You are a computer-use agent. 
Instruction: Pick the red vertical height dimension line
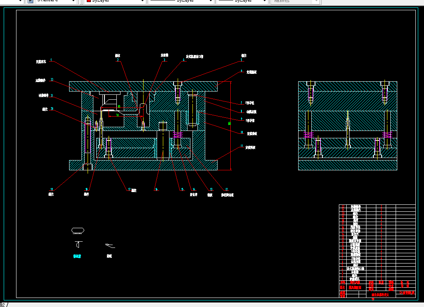[x=231, y=140]
